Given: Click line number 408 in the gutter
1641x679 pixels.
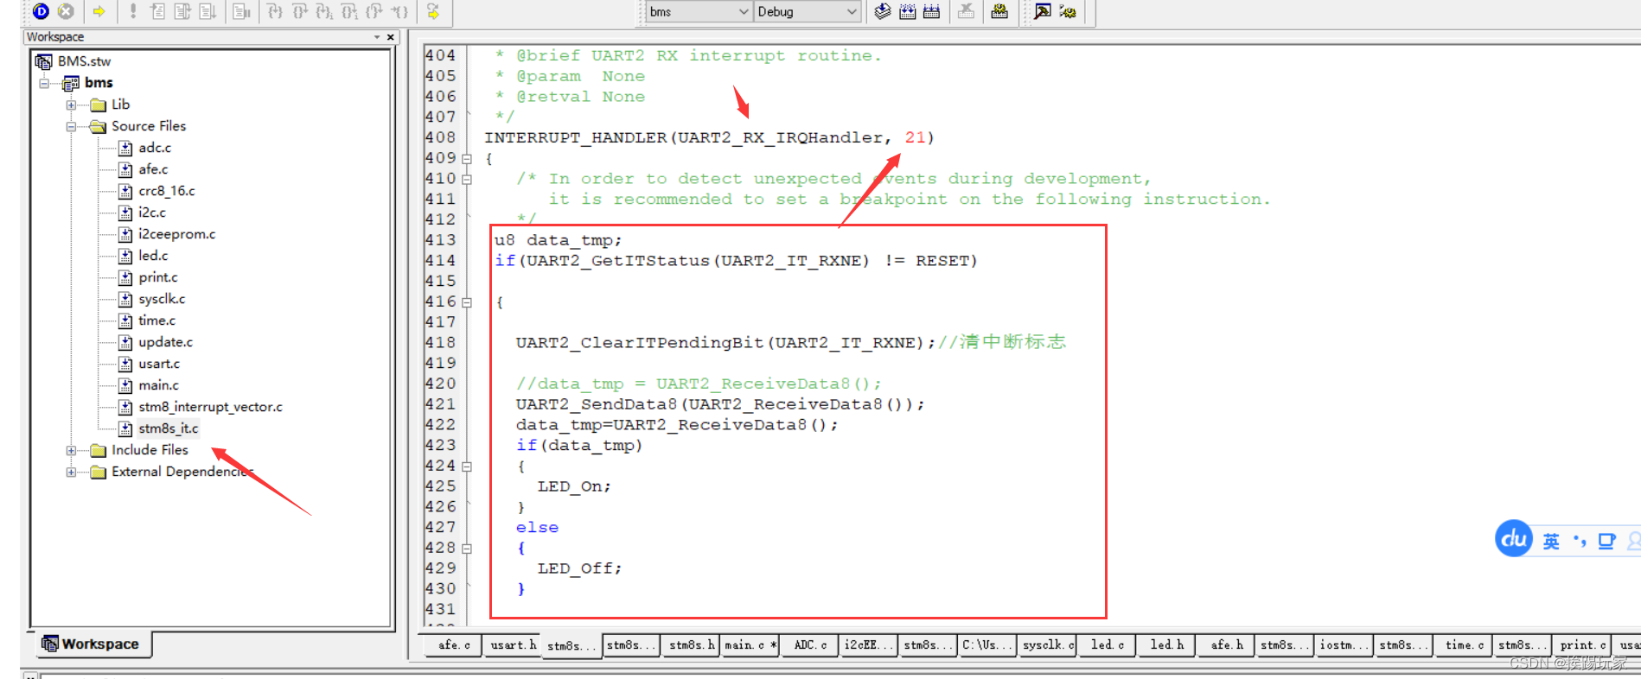Looking at the screenshot, I should click(440, 137).
